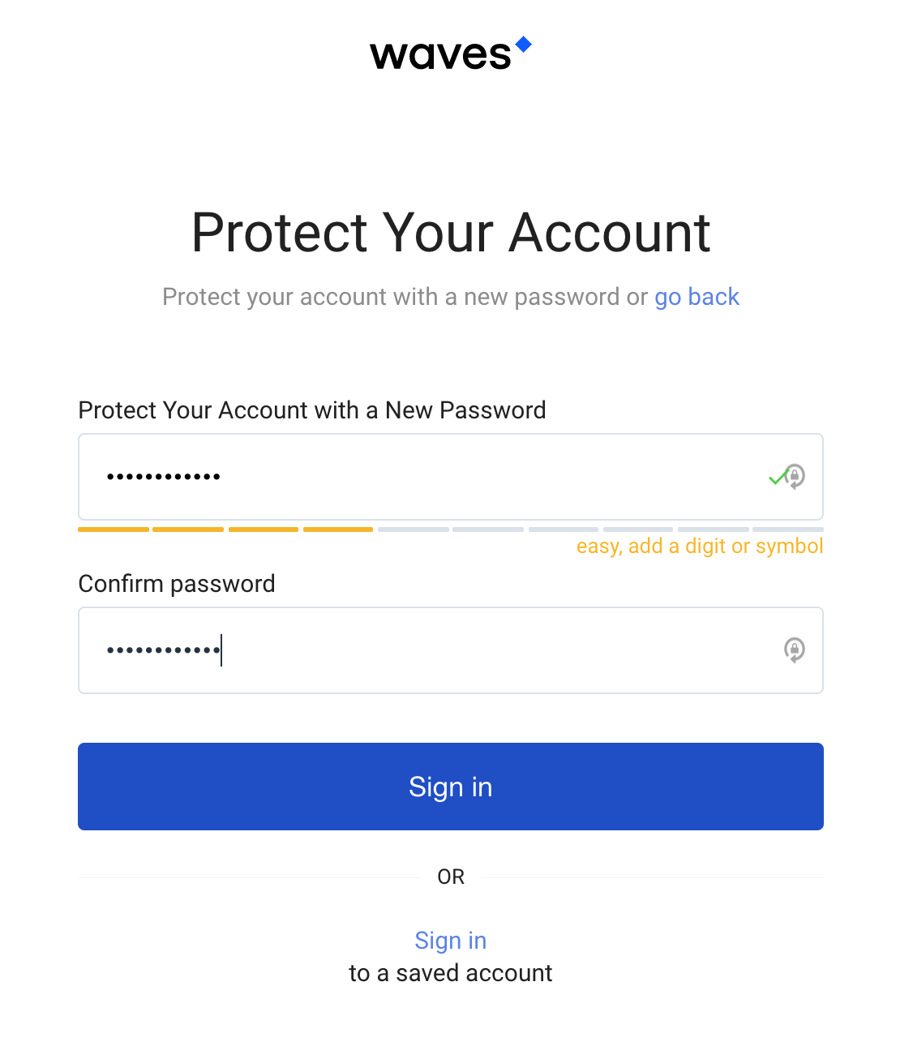Click the "Confirm password" label
The height and width of the screenshot is (1059, 913).
(x=177, y=584)
